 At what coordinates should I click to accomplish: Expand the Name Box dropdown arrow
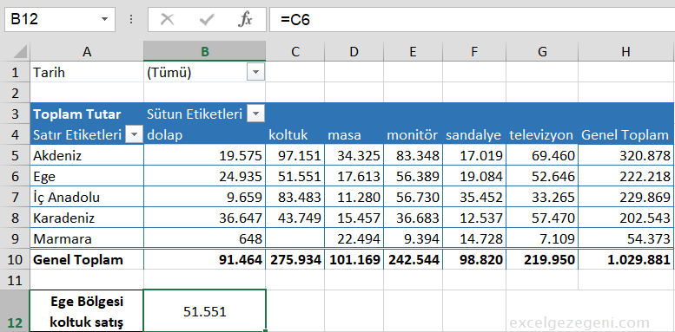(x=104, y=19)
